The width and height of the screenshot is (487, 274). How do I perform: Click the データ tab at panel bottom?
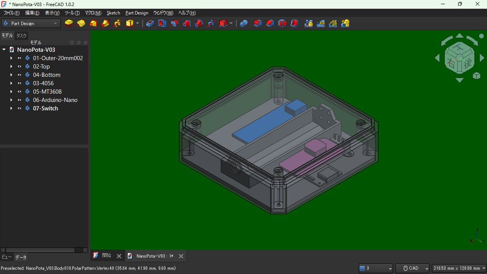coord(21,257)
